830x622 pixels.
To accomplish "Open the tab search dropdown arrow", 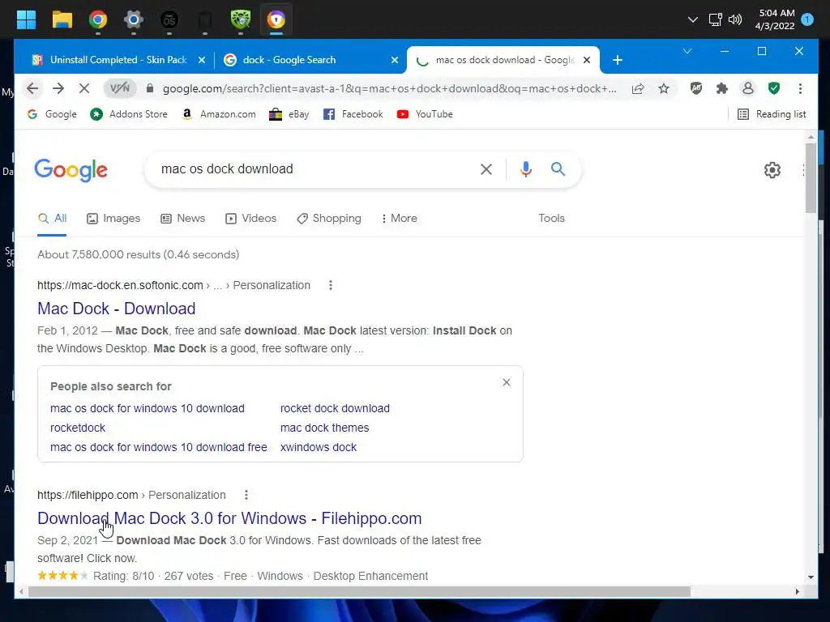I will point(687,51).
